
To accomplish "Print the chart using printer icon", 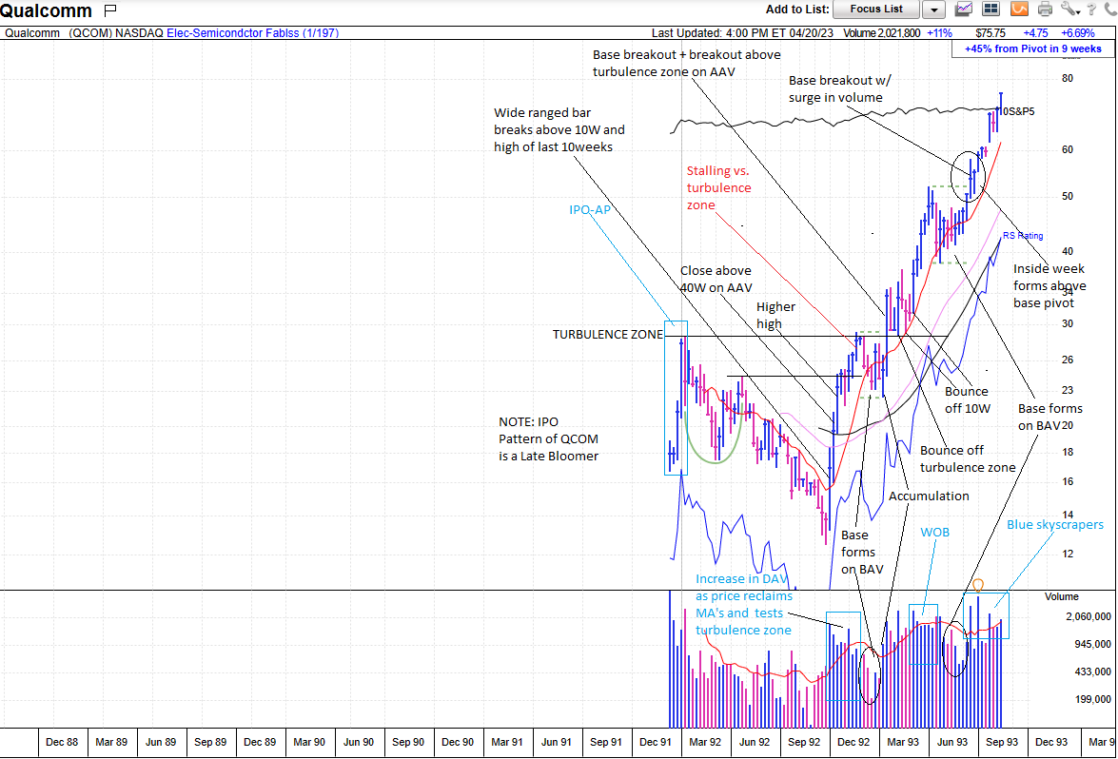I will click(1046, 10).
